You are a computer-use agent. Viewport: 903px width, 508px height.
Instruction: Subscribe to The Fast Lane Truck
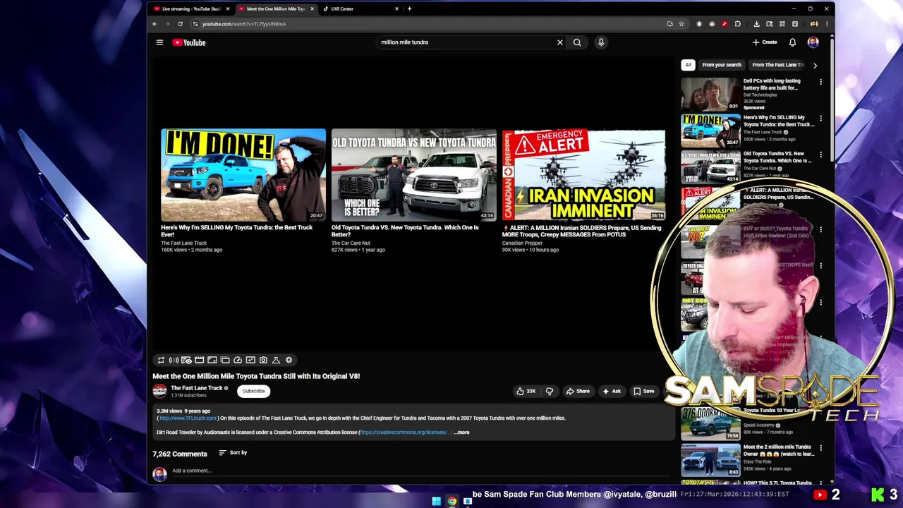253,391
